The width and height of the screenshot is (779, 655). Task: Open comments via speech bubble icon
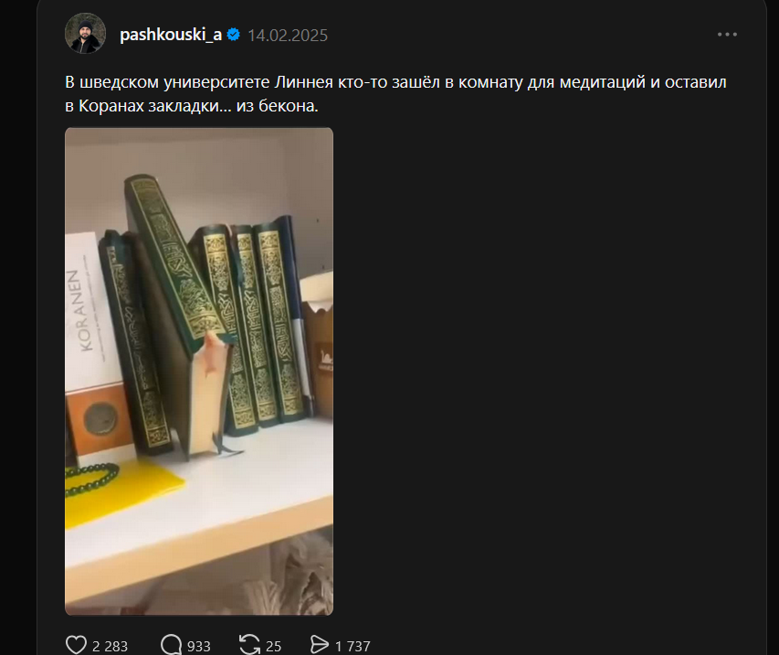click(172, 645)
